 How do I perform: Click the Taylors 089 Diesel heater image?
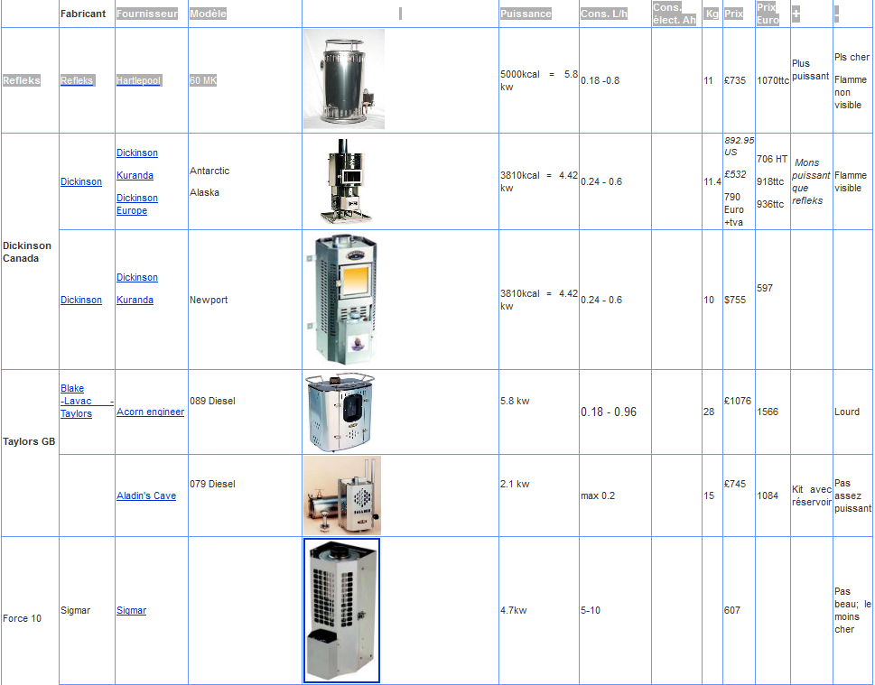point(340,412)
